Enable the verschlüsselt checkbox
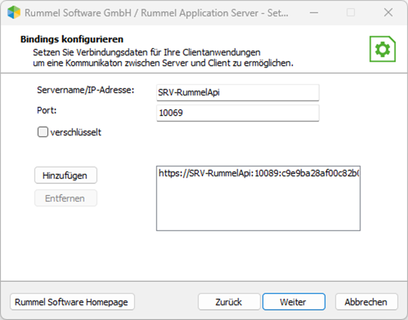The height and width of the screenshot is (320, 408). [x=43, y=132]
